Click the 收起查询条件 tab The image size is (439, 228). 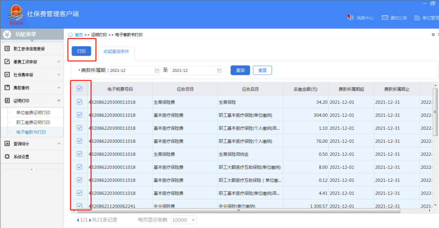point(116,52)
